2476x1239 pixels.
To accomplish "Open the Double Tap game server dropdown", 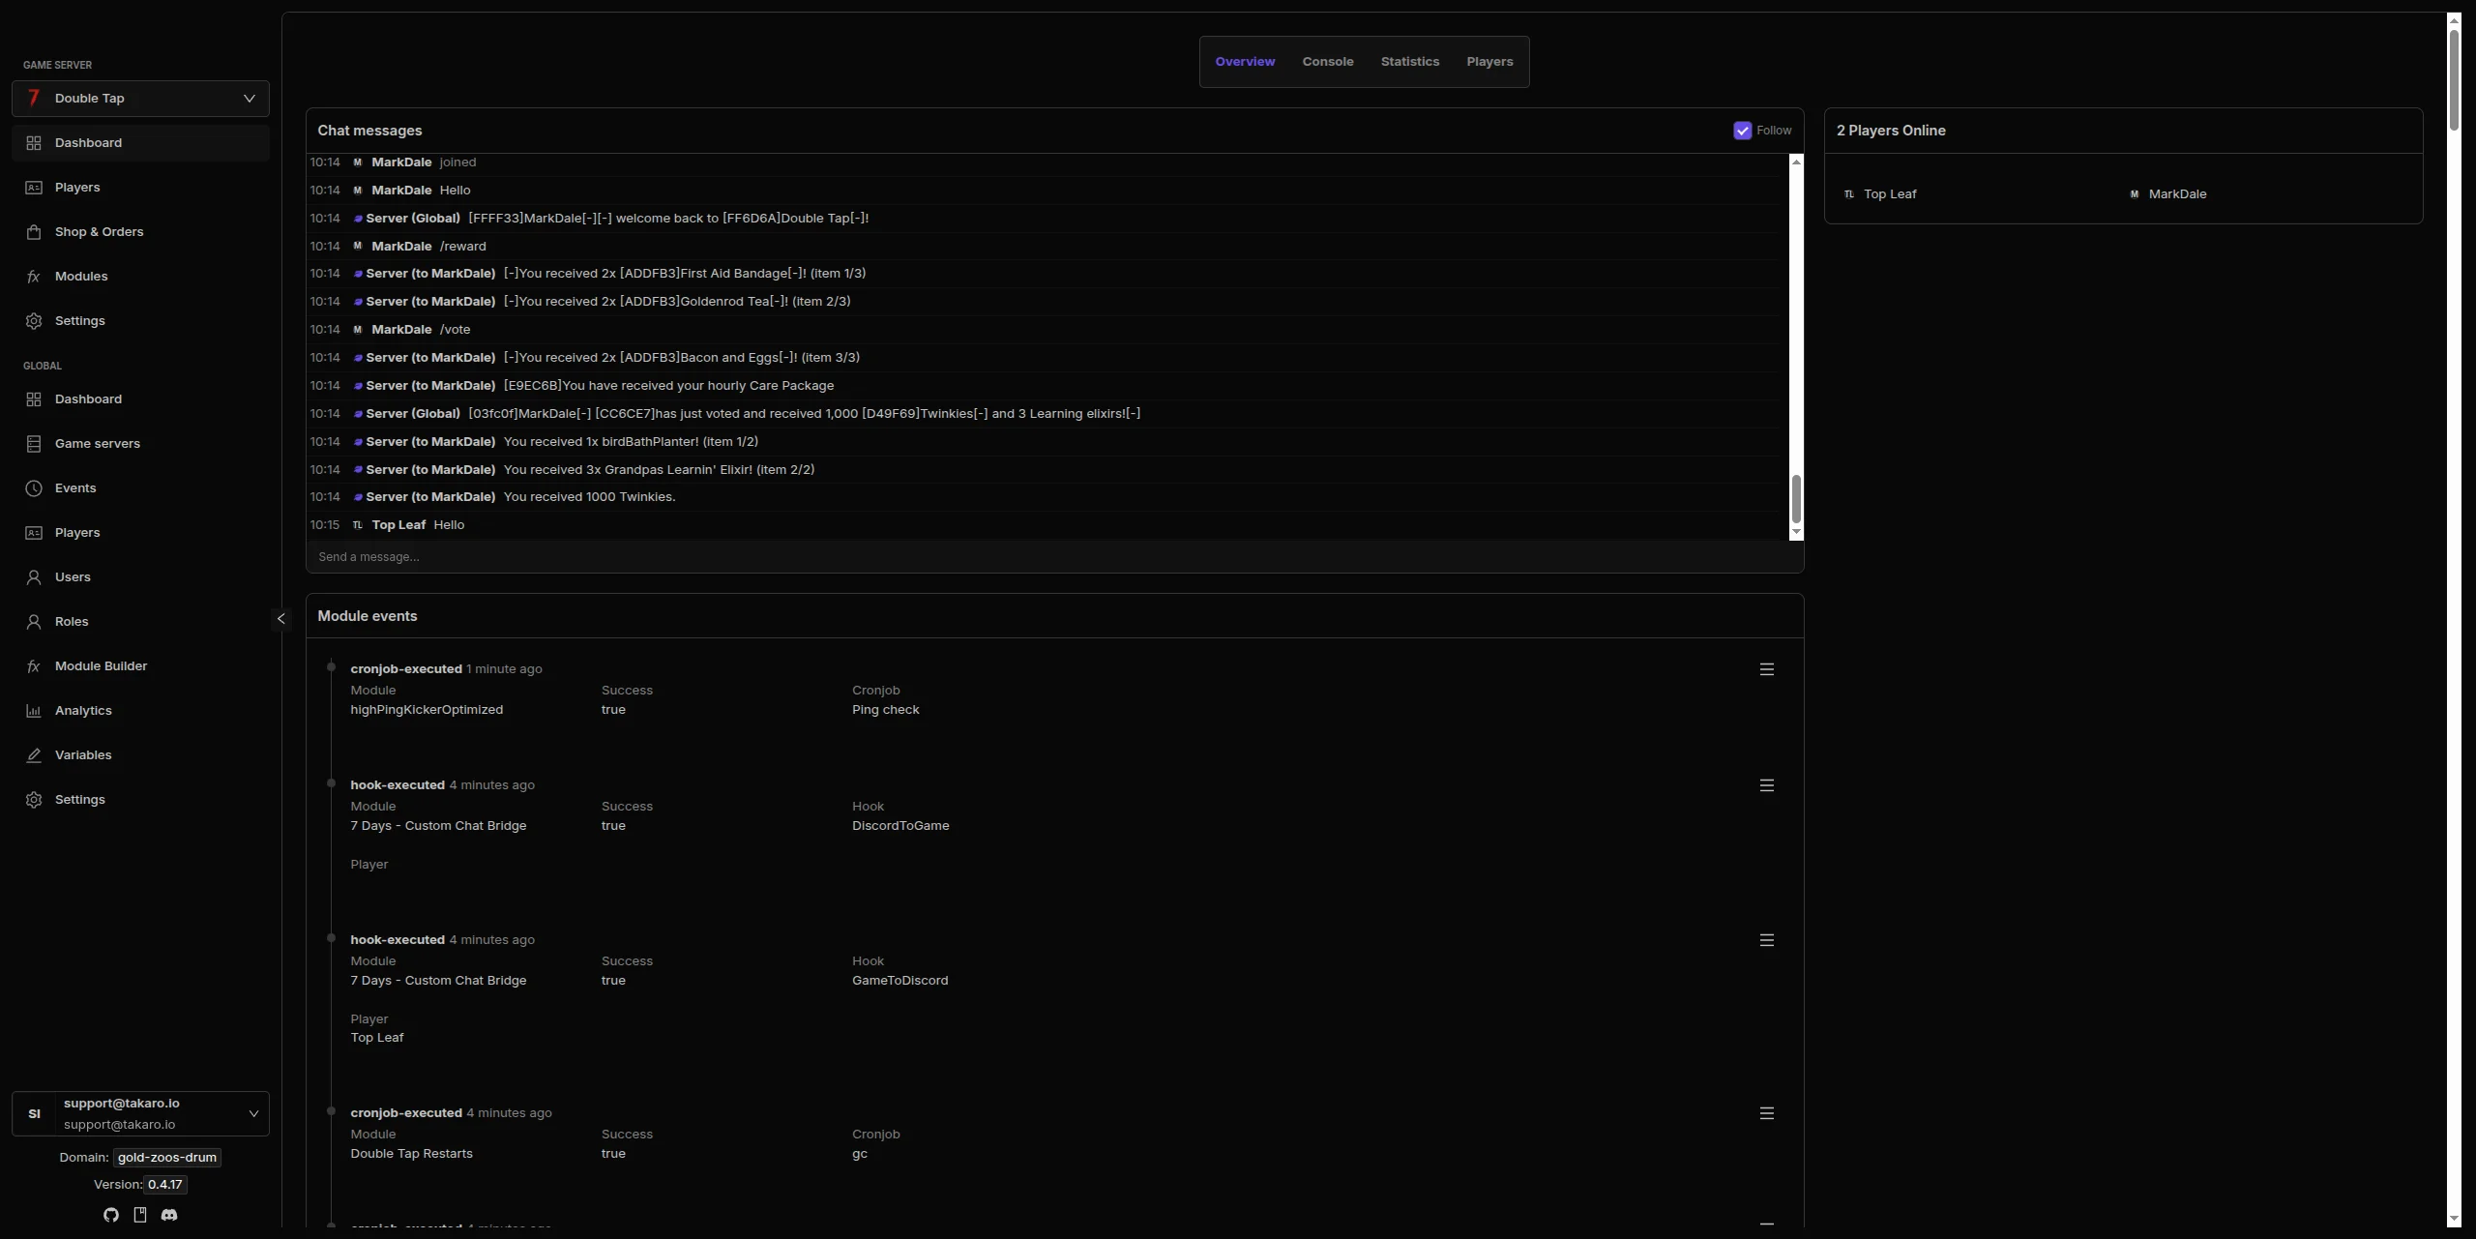I will coord(138,98).
